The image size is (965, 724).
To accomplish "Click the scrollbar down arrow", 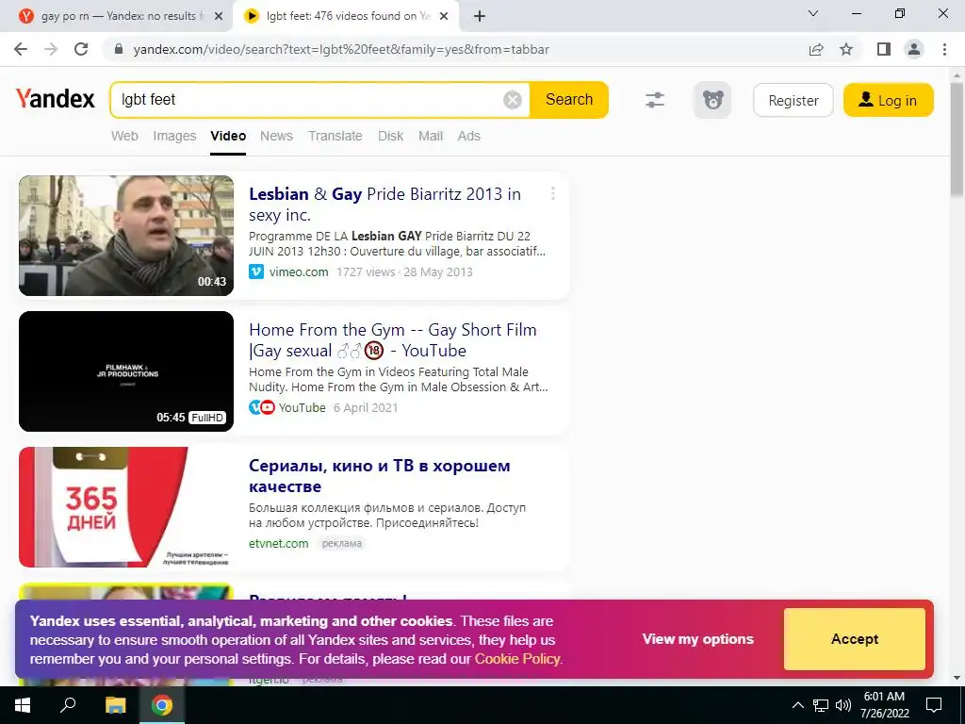I will pyautogui.click(x=957, y=678).
